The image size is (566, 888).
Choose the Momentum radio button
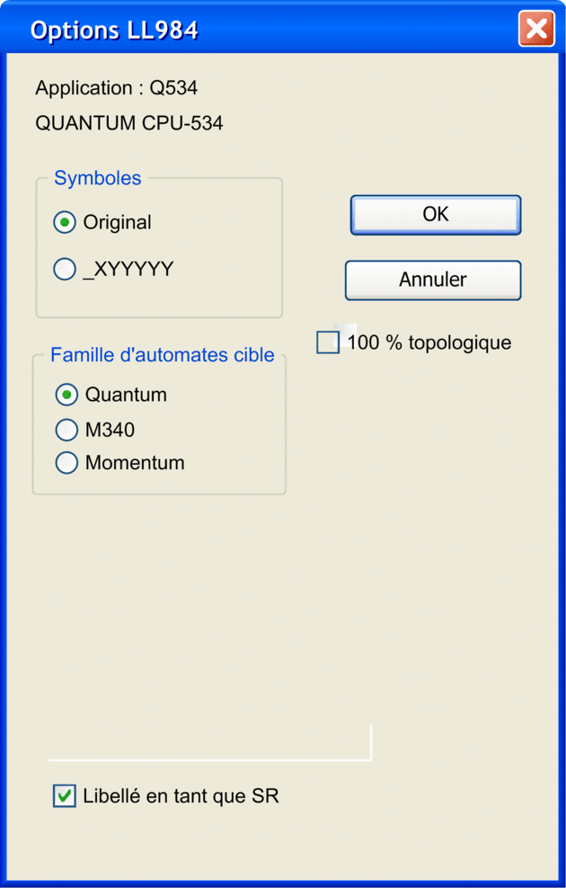66,463
